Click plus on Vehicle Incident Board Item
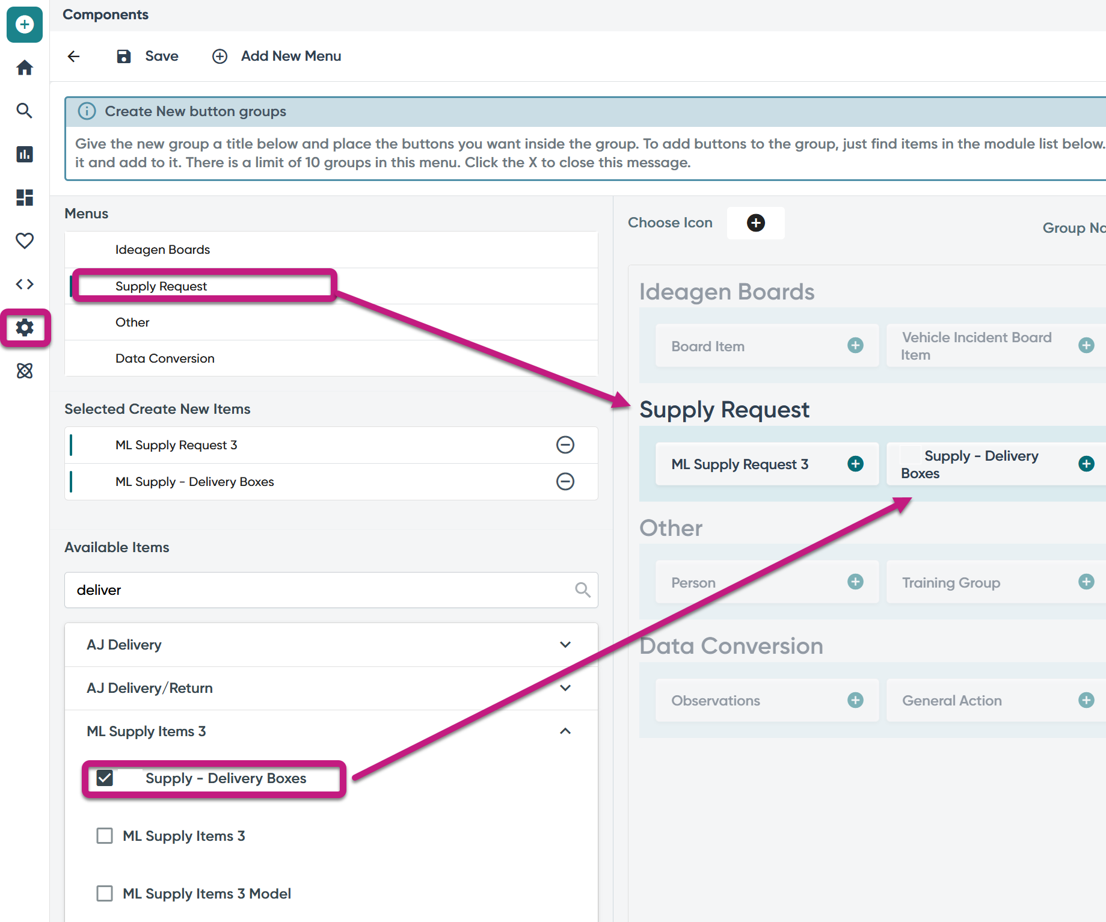This screenshot has width=1106, height=922. [x=1086, y=345]
